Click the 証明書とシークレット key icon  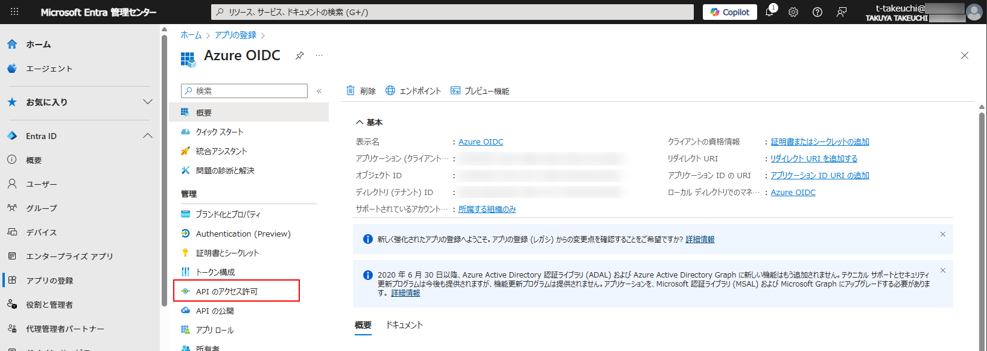click(186, 253)
